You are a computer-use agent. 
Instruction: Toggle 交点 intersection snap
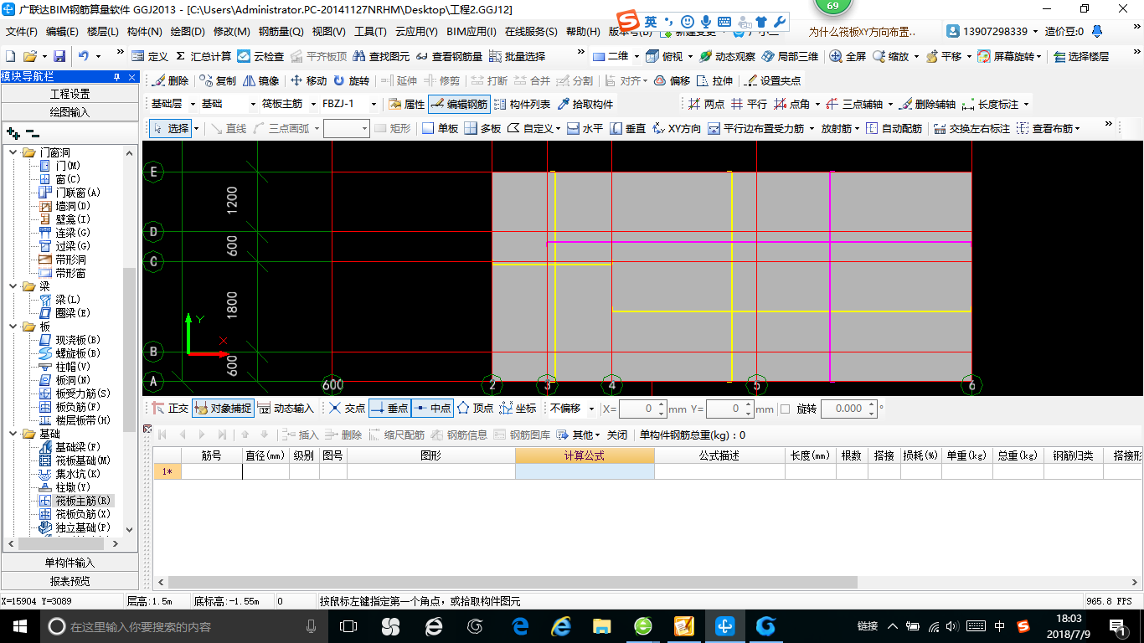(347, 409)
